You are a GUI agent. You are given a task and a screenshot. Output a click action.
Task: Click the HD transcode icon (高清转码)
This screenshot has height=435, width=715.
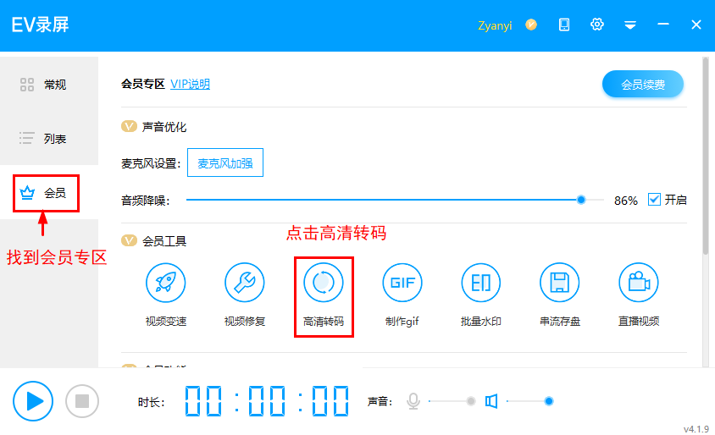(x=324, y=283)
